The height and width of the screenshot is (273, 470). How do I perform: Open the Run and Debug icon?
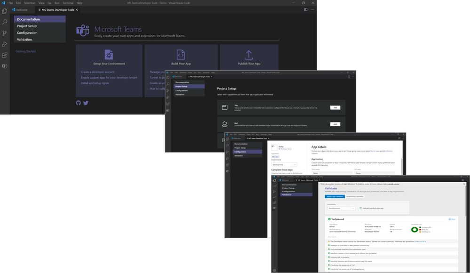(5, 44)
